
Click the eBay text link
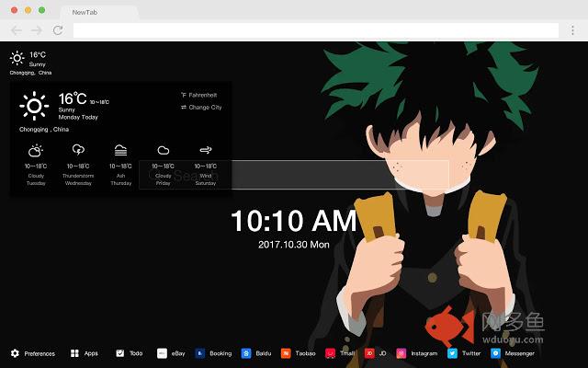pos(178,353)
